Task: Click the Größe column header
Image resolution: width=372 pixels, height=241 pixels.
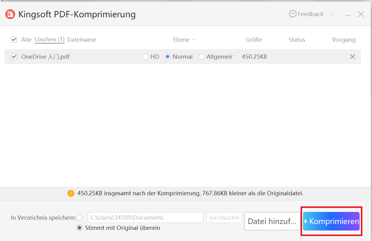Action: point(254,40)
